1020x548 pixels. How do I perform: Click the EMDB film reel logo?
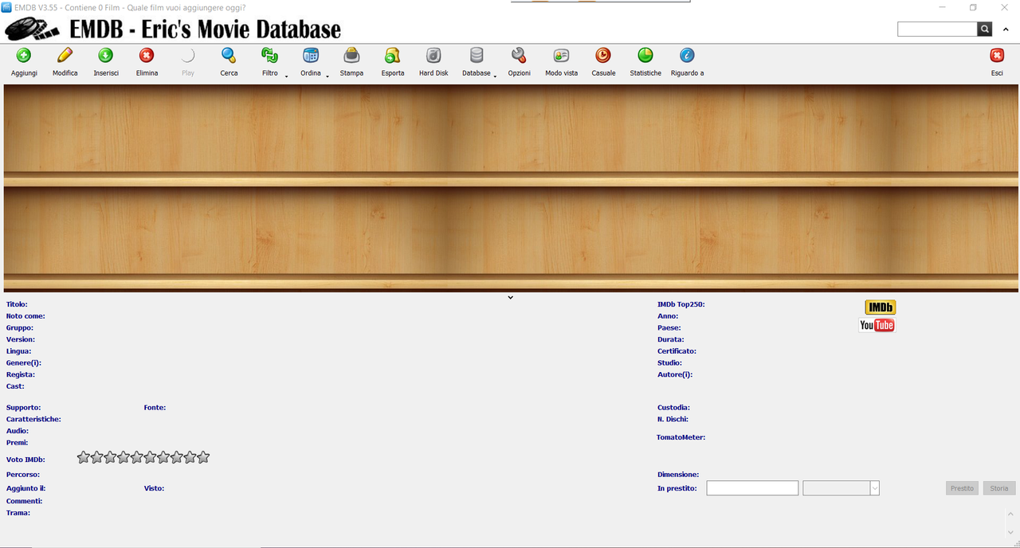pyautogui.click(x=33, y=30)
